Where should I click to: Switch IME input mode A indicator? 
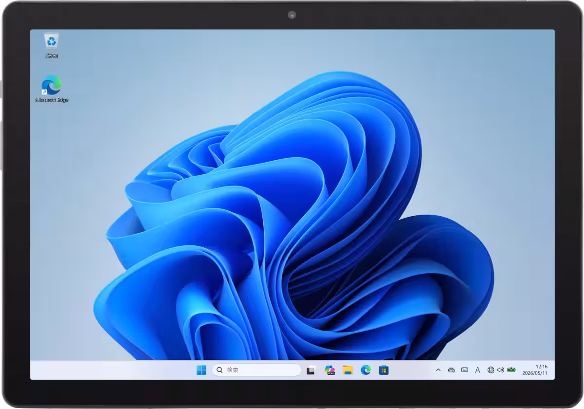click(x=478, y=370)
